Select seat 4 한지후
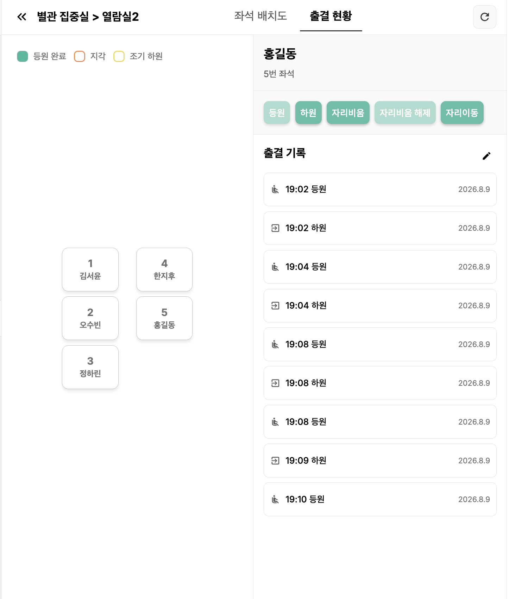The image size is (509, 599). (x=164, y=270)
